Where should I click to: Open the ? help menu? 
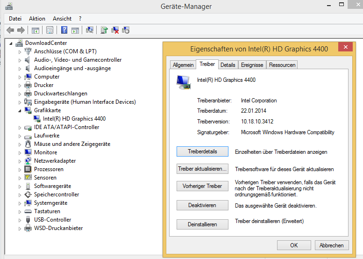tap(80, 19)
